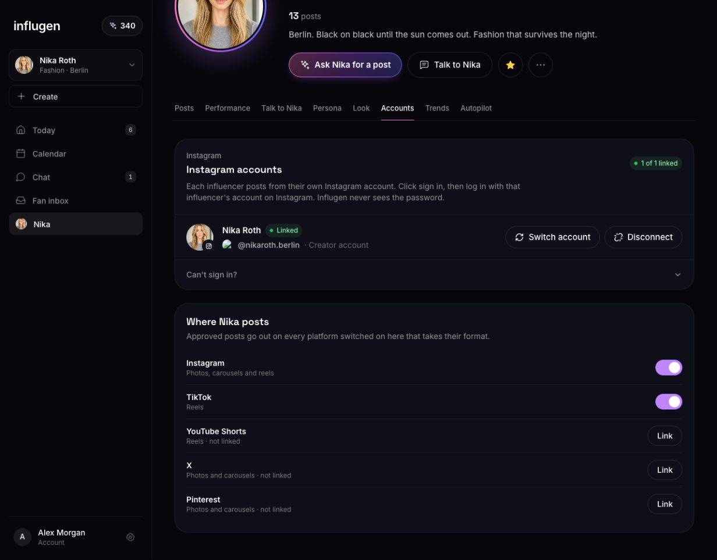
Task: Open Chat from the sidebar
Action: (76, 177)
